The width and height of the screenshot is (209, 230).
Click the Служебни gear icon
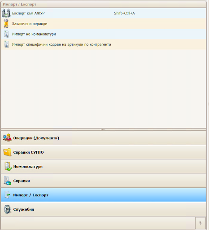point(7,209)
